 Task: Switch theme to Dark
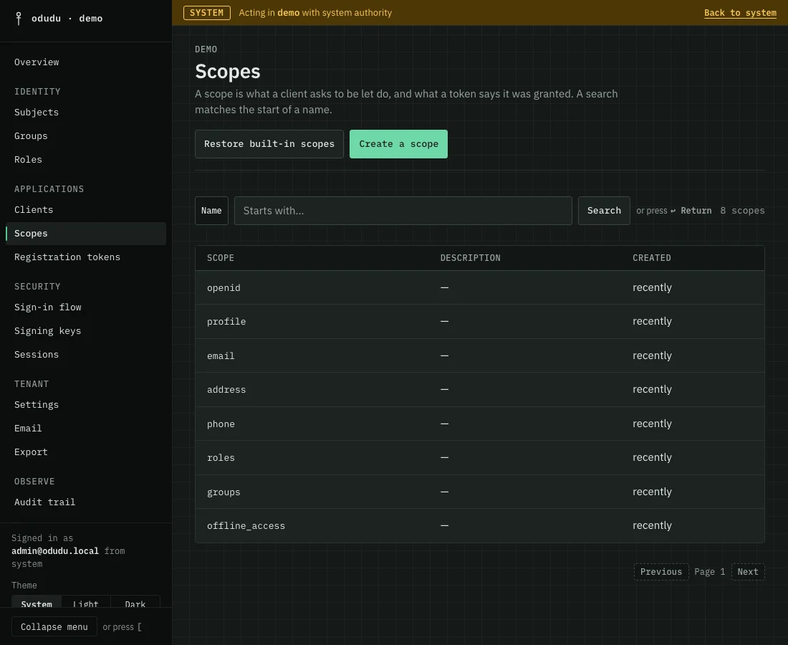(x=135, y=602)
